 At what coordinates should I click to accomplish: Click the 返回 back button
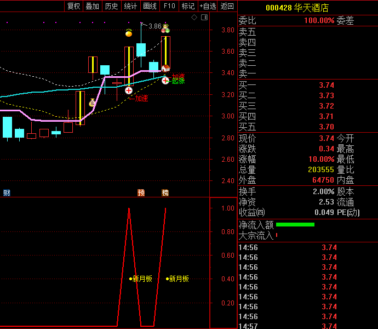[227, 6]
